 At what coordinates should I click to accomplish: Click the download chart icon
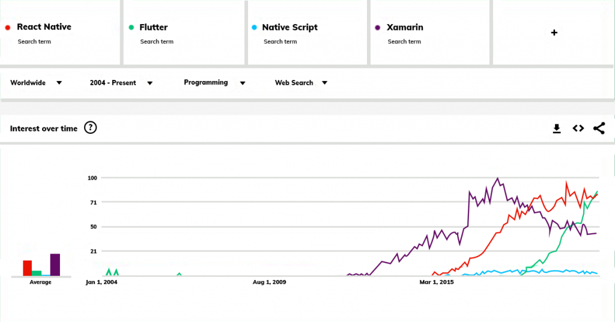(557, 129)
